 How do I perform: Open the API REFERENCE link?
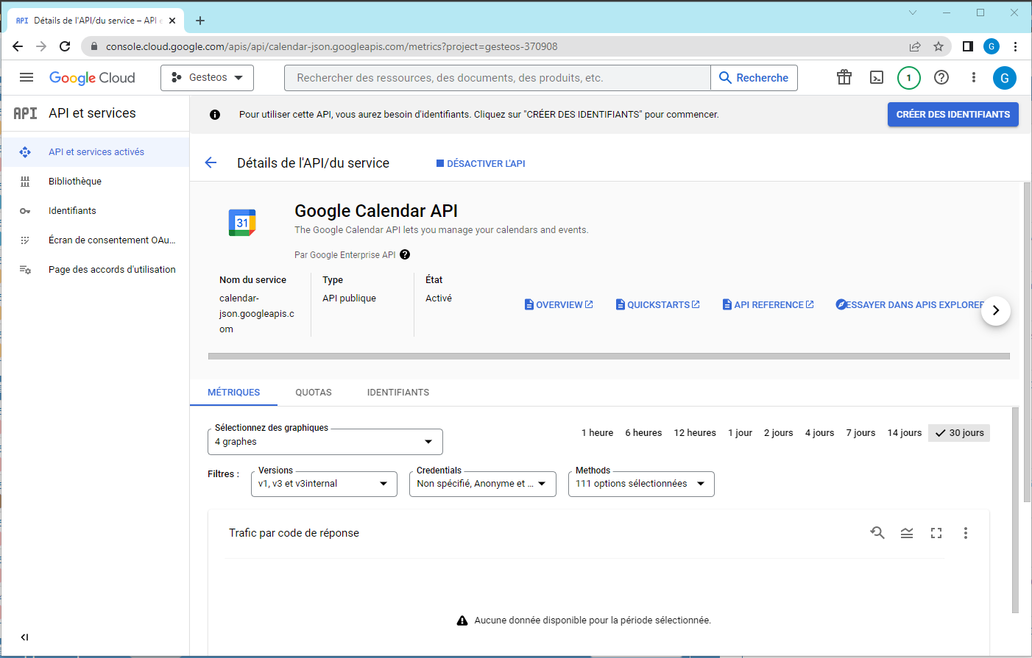pyautogui.click(x=768, y=305)
